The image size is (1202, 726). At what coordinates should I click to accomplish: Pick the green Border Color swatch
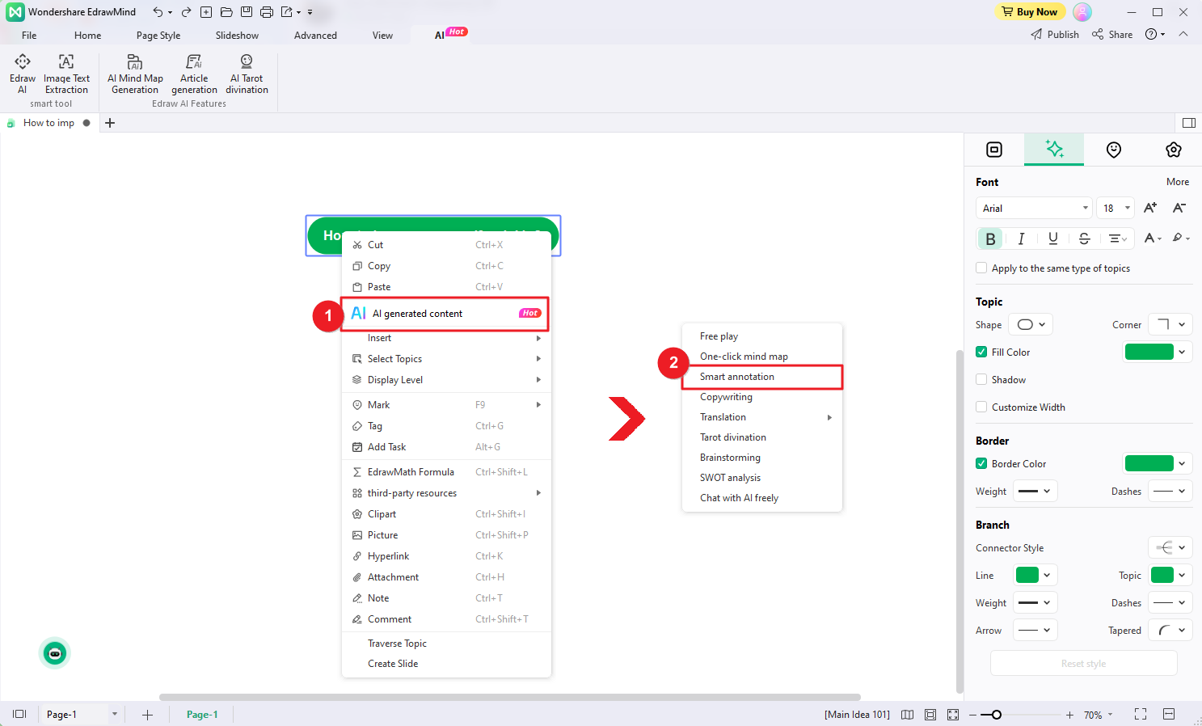1149,463
